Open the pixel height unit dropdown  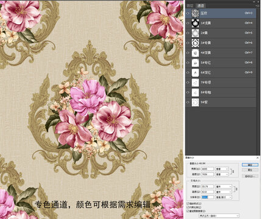(x=222, y=174)
